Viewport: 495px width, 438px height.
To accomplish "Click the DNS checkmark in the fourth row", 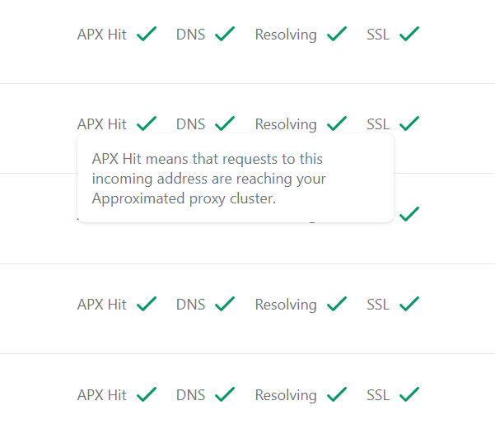I will pyautogui.click(x=225, y=304).
